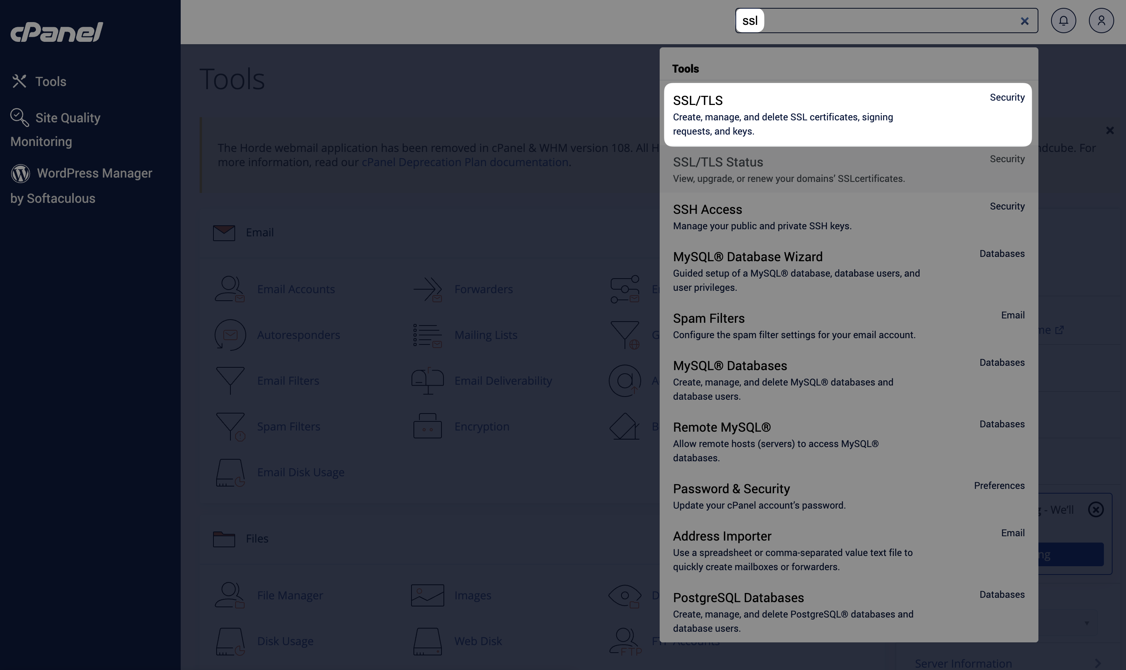This screenshot has width=1126, height=670.
Task: Select Remote MySQL search result
Action: pyautogui.click(x=849, y=442)
